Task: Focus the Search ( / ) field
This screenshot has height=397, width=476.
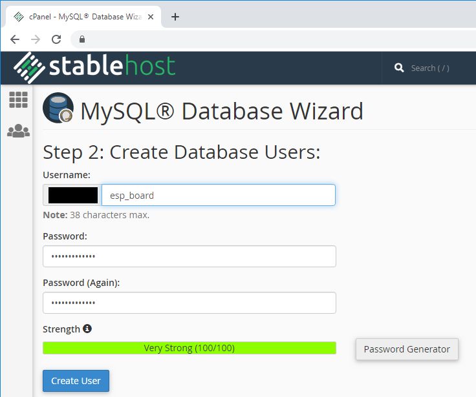Action: click(430, 68)
